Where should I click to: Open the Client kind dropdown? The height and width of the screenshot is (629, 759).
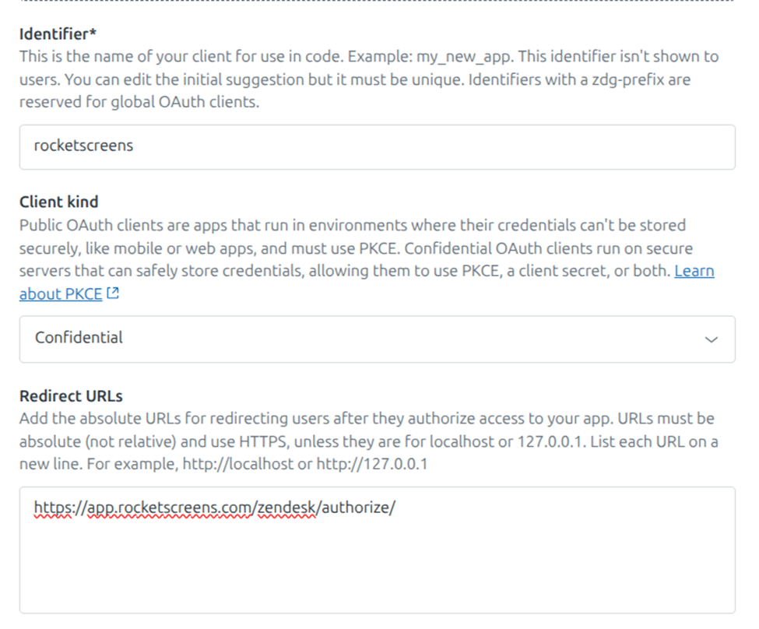[x=377, y=339]
